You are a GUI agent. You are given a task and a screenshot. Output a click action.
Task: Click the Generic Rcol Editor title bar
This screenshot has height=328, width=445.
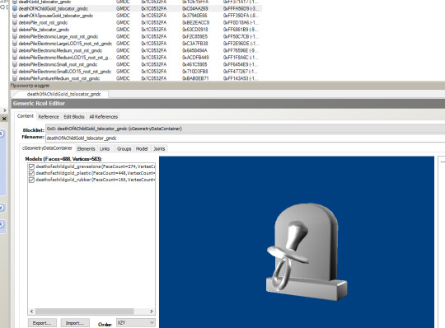click(x=228, y=104)
